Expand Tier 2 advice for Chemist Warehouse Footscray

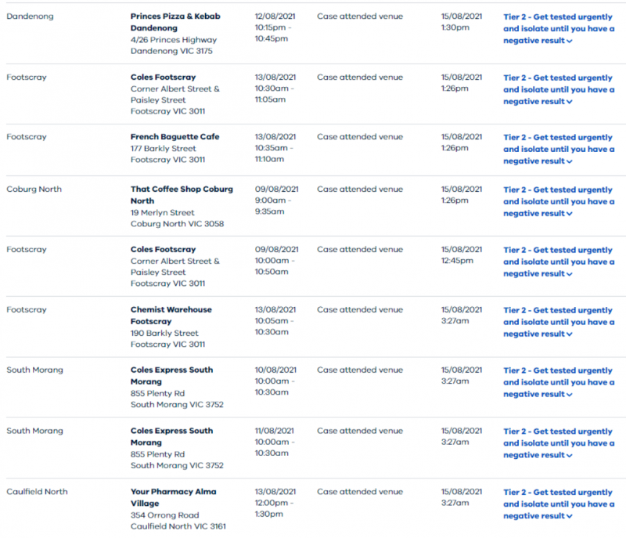point(558,322)
